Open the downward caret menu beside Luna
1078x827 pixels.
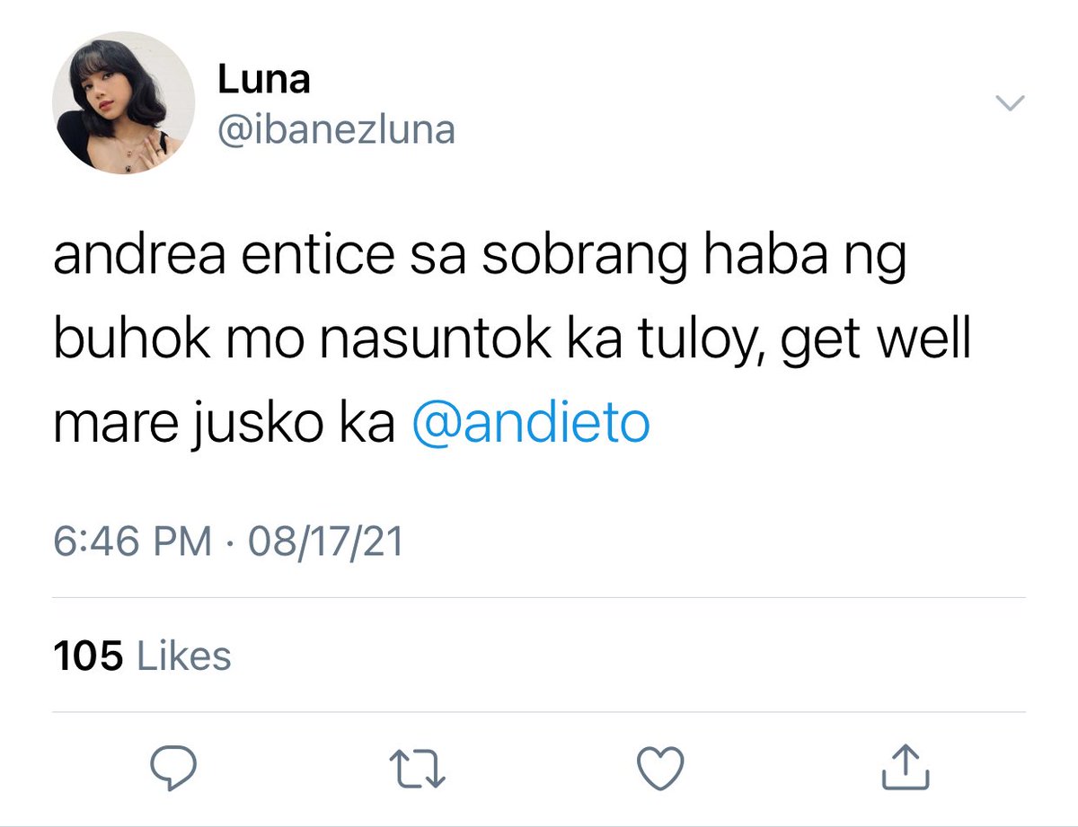(1011, 104)
